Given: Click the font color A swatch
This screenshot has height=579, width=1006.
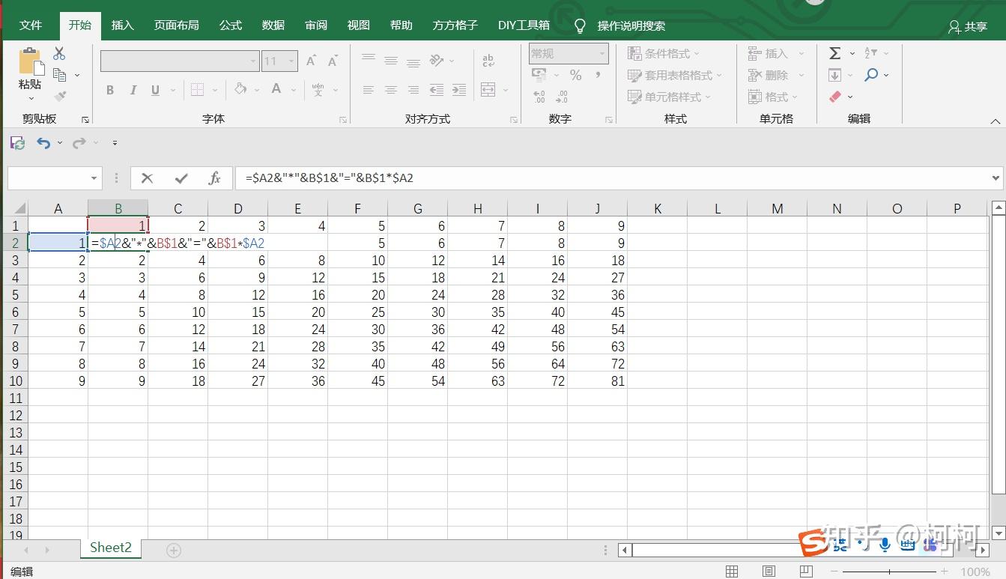Looking at the screenshot, I should point(276,89).
